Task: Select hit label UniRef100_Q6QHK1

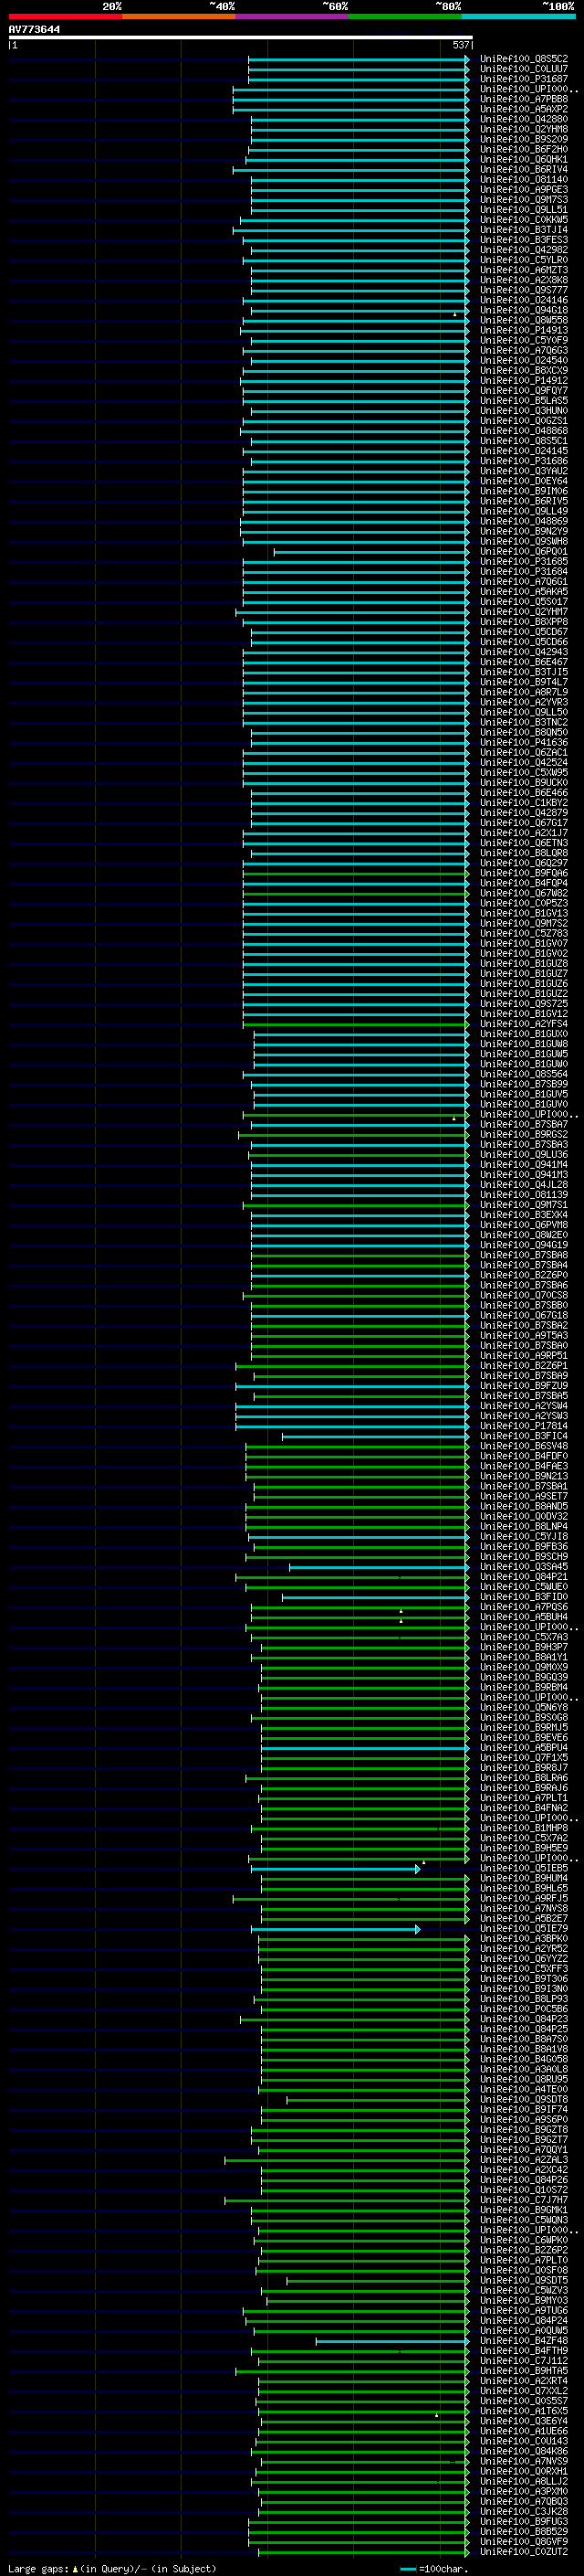Action: click(524, 159)
